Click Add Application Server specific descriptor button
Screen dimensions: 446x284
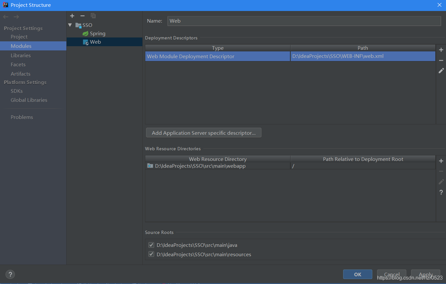204,133
